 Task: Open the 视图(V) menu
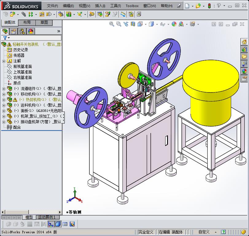[84, 6]
